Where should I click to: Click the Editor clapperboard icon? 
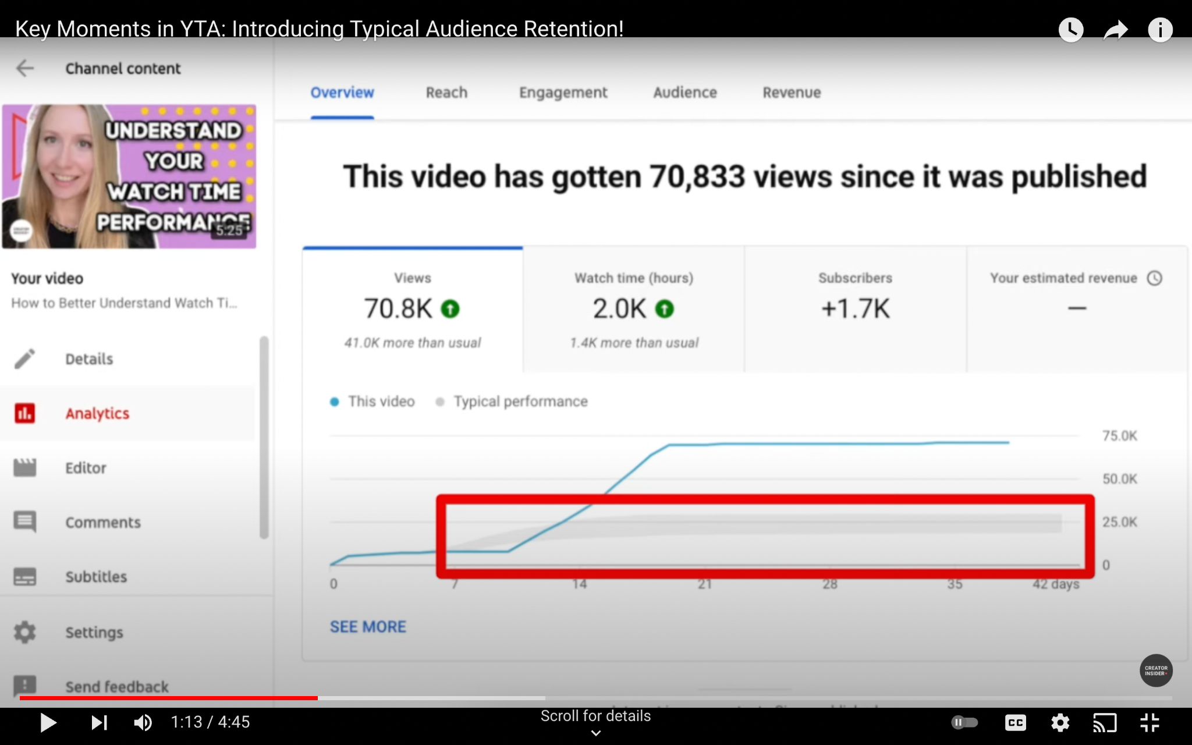[x=24, y=467]
